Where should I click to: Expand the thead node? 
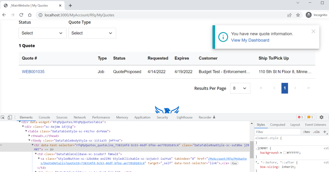tap(29, 136)
